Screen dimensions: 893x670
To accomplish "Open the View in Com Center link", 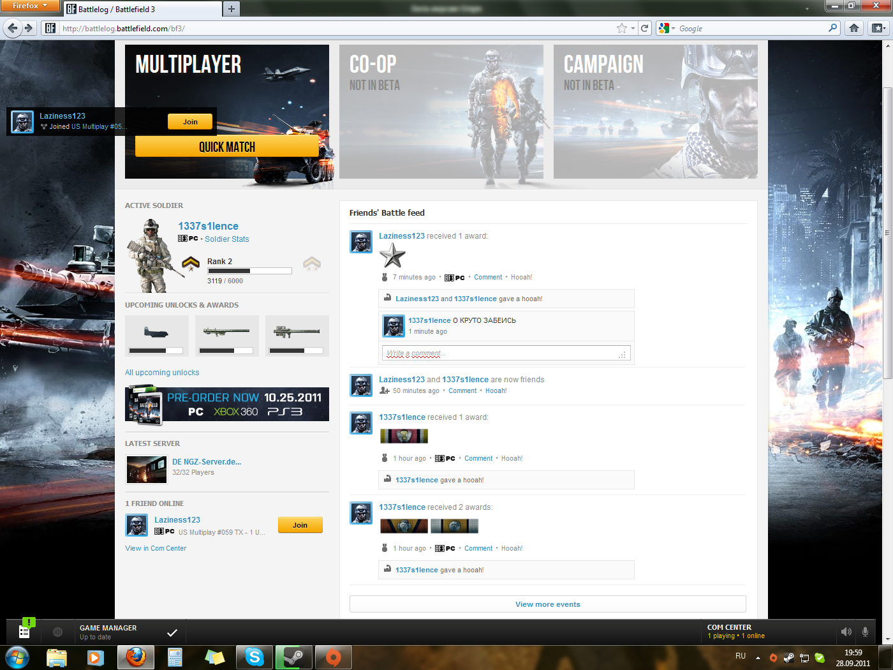I will point(156,548).
